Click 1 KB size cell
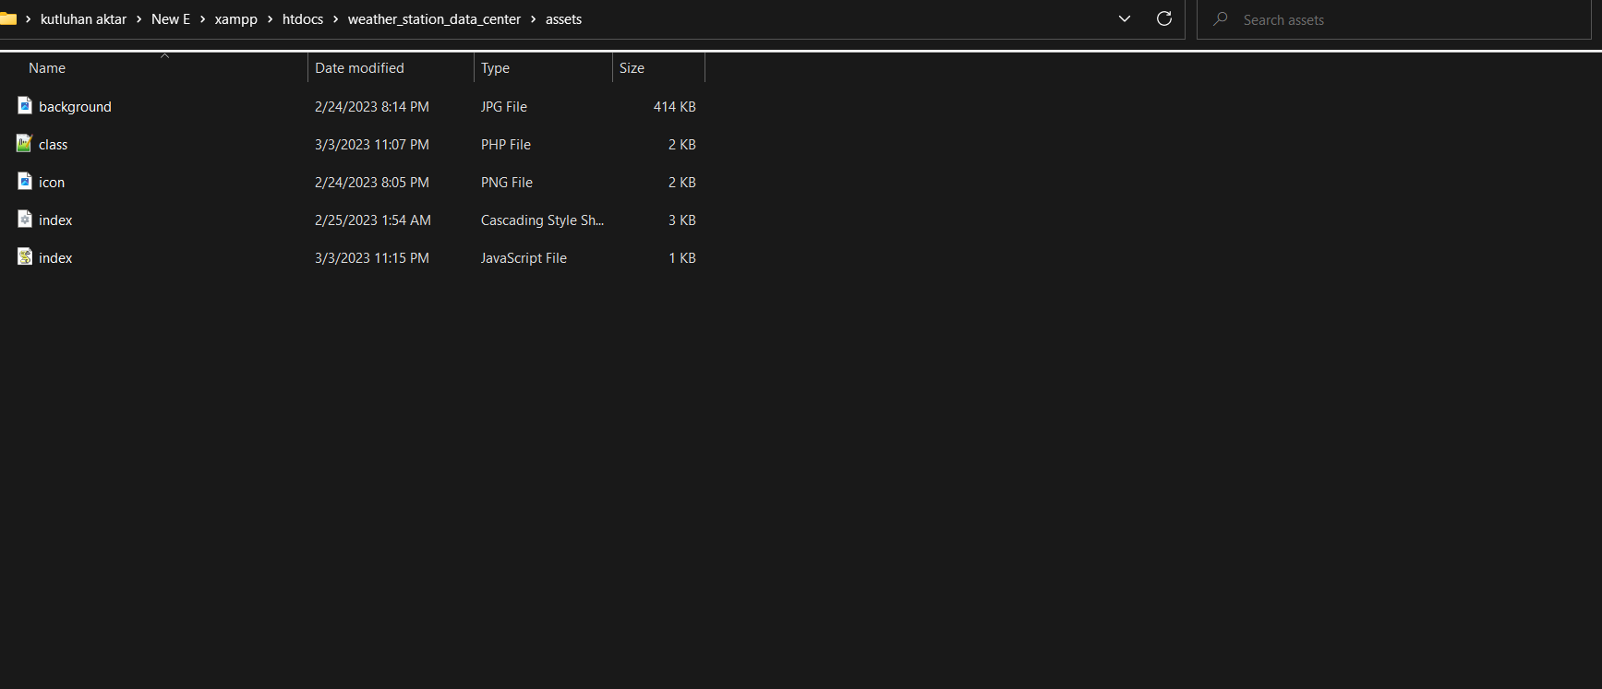 [x=682, y=258]
